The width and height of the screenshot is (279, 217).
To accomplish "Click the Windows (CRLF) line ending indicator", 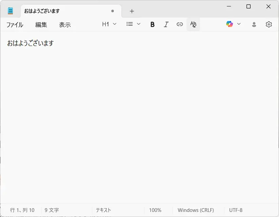I will click(196, 210).
